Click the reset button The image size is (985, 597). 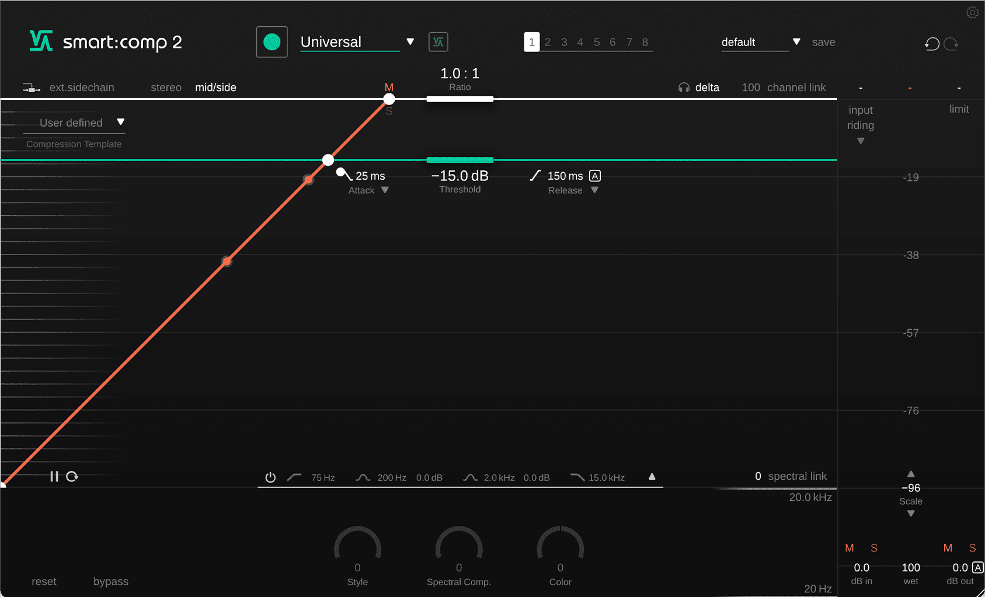(44, 581)
